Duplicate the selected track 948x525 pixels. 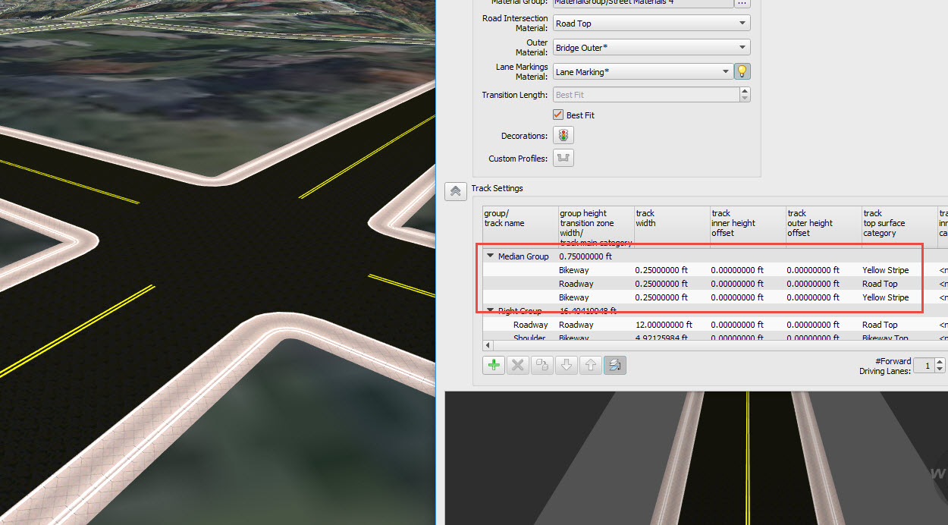(542, 365)
